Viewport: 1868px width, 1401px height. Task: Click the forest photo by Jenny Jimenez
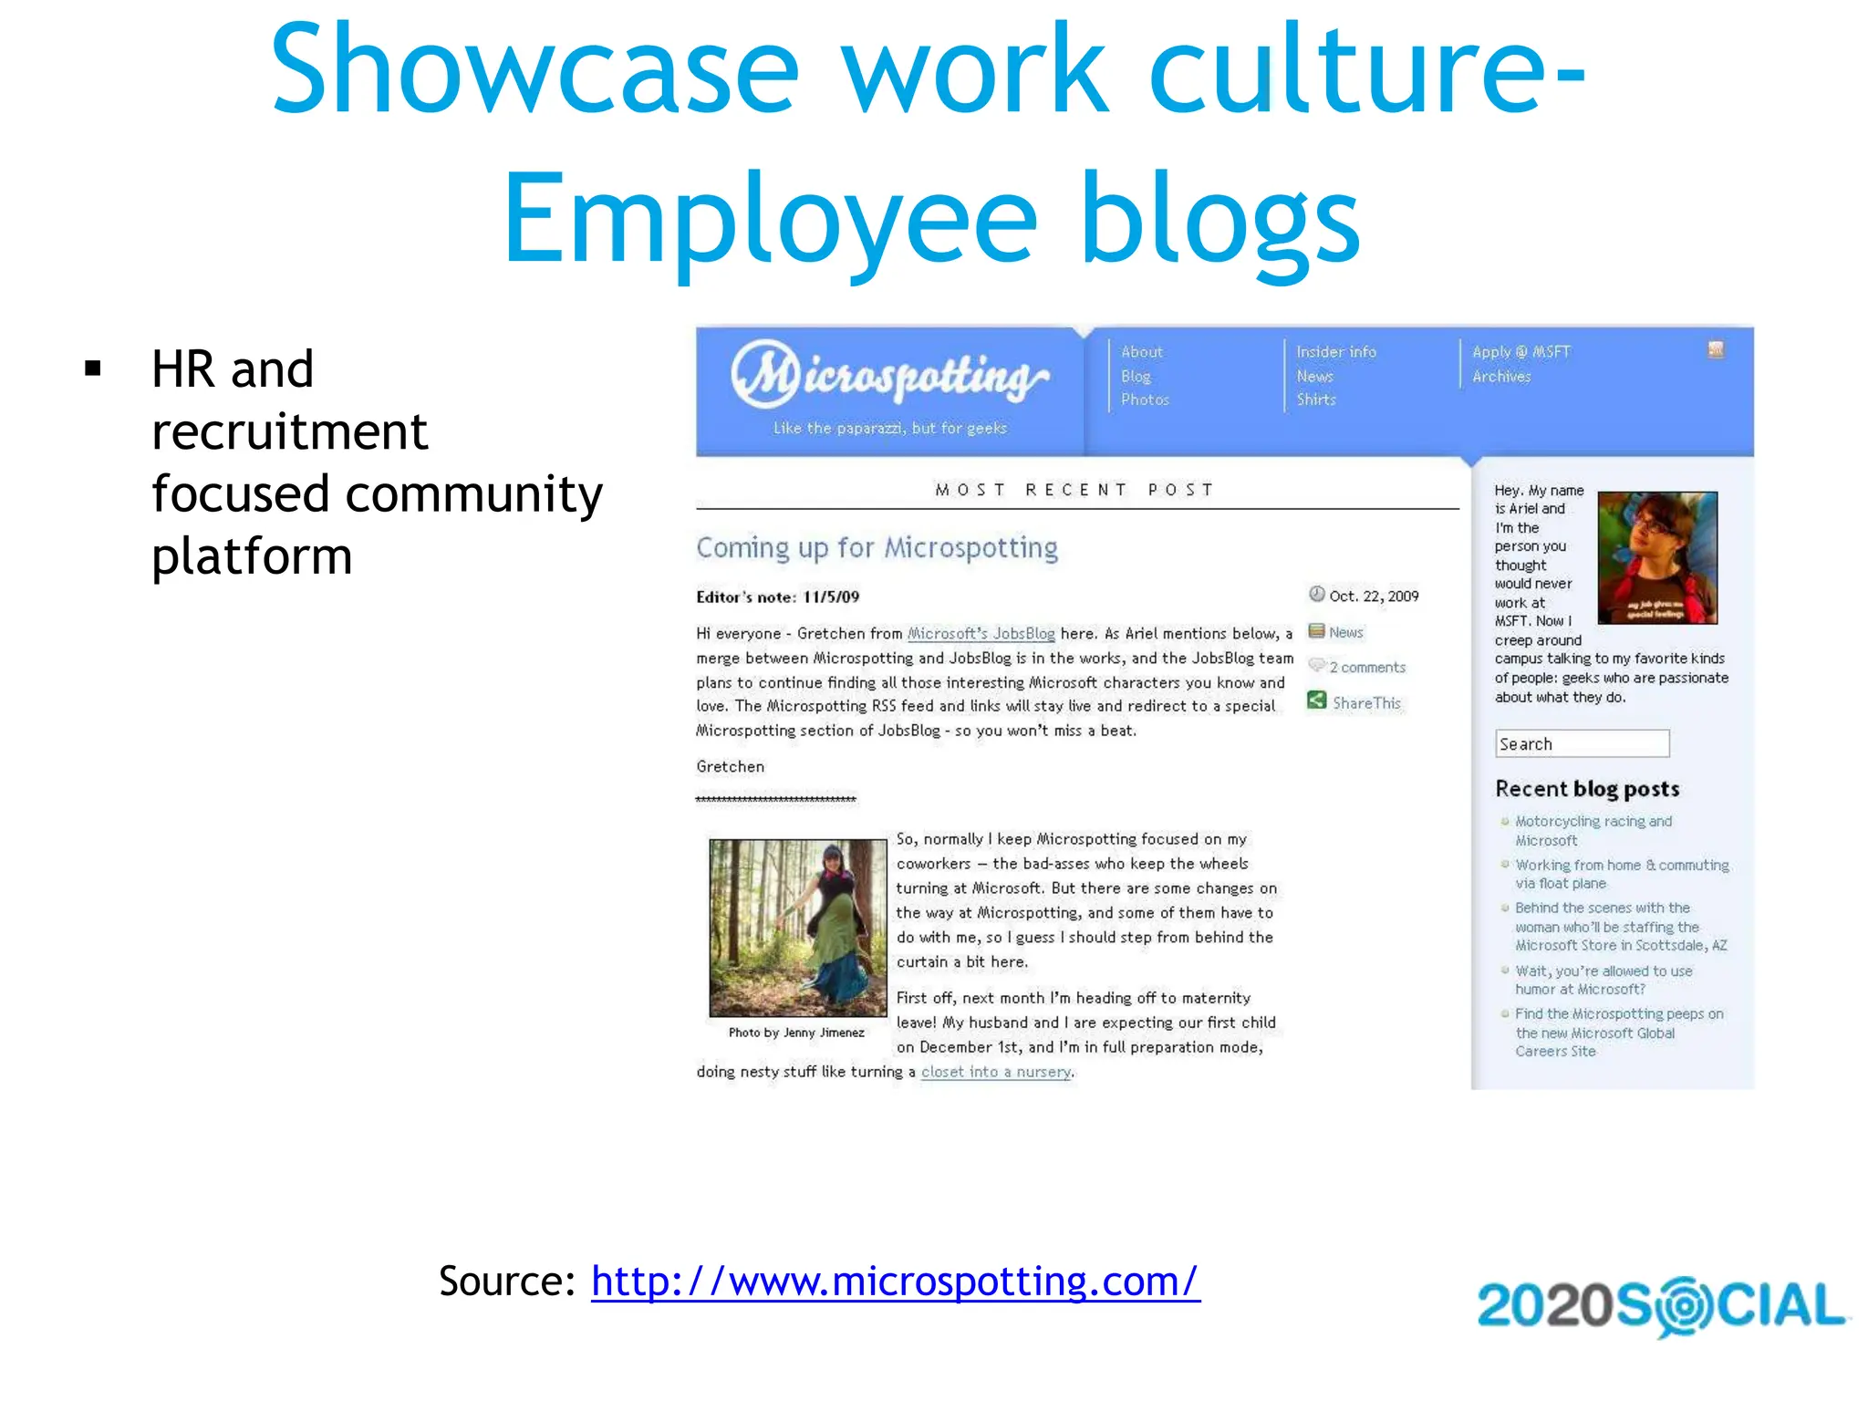(x=797, y=928)
